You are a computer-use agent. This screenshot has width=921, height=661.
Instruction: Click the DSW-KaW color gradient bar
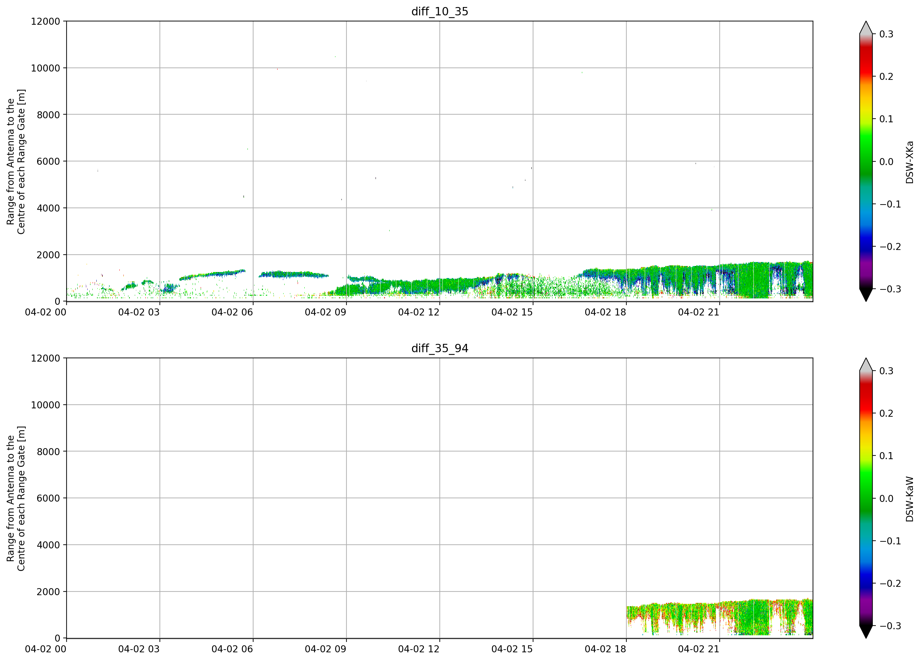(x=866, y=498)
